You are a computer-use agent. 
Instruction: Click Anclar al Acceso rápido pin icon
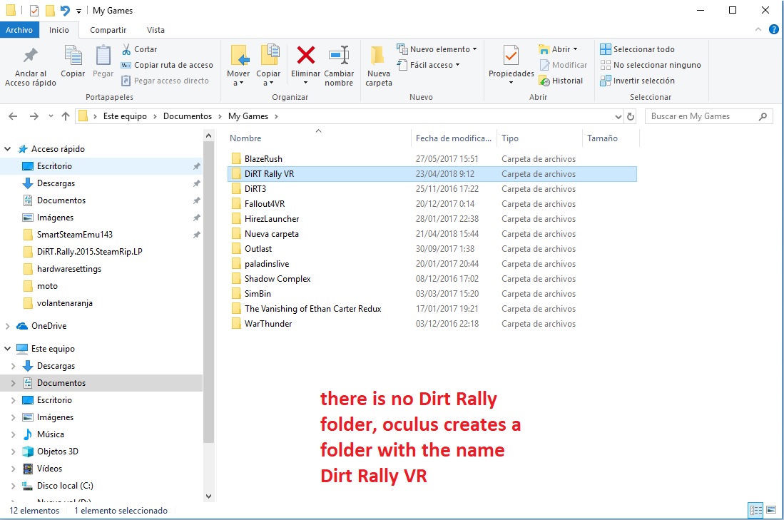click(30, 56)
